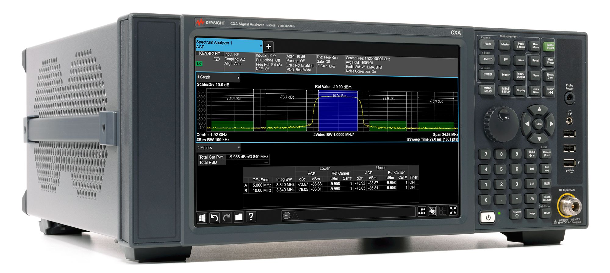
Task: Push the up arrow navigation key
Action: click(539, 109)
